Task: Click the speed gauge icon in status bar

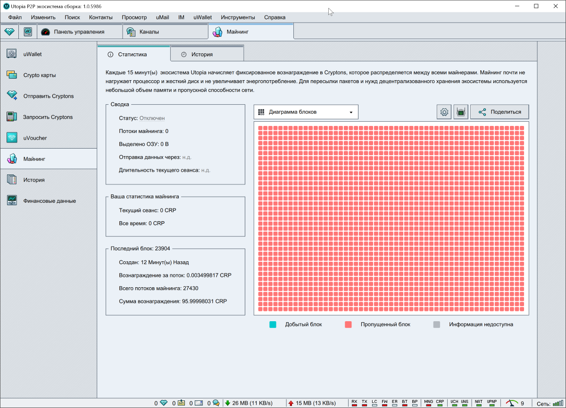Action: click(512, 403)
